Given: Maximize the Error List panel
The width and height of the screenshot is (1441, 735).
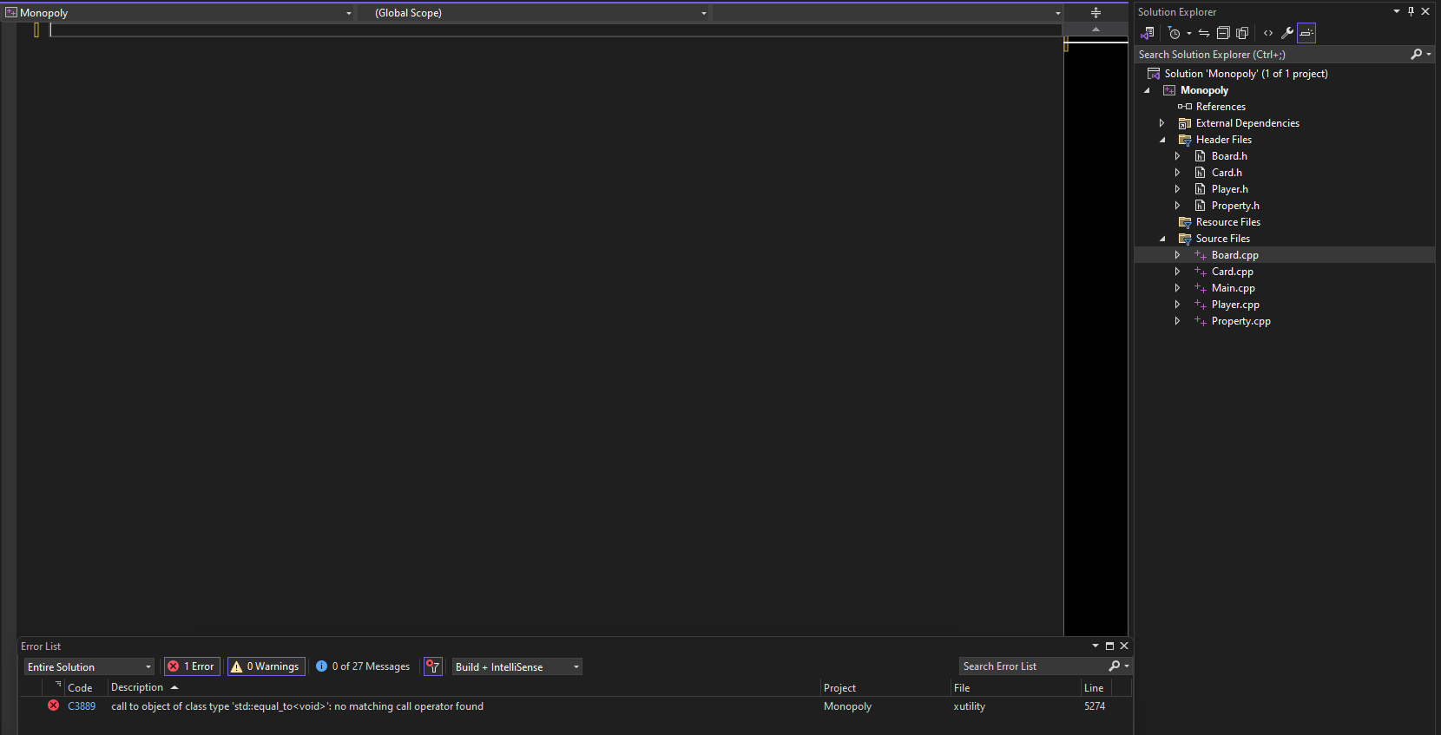Looking at the screenshot, I should [x=1109, y=646].
